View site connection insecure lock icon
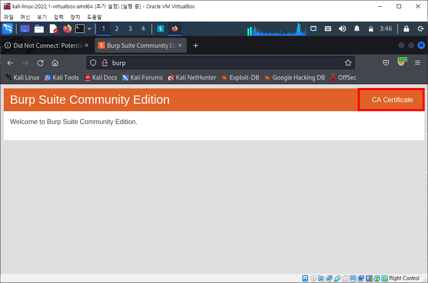The image size is (428, 283). pos(104,63)
